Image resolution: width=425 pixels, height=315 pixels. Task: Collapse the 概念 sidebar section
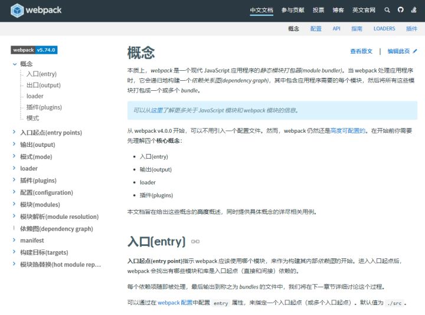pos(15,64)
